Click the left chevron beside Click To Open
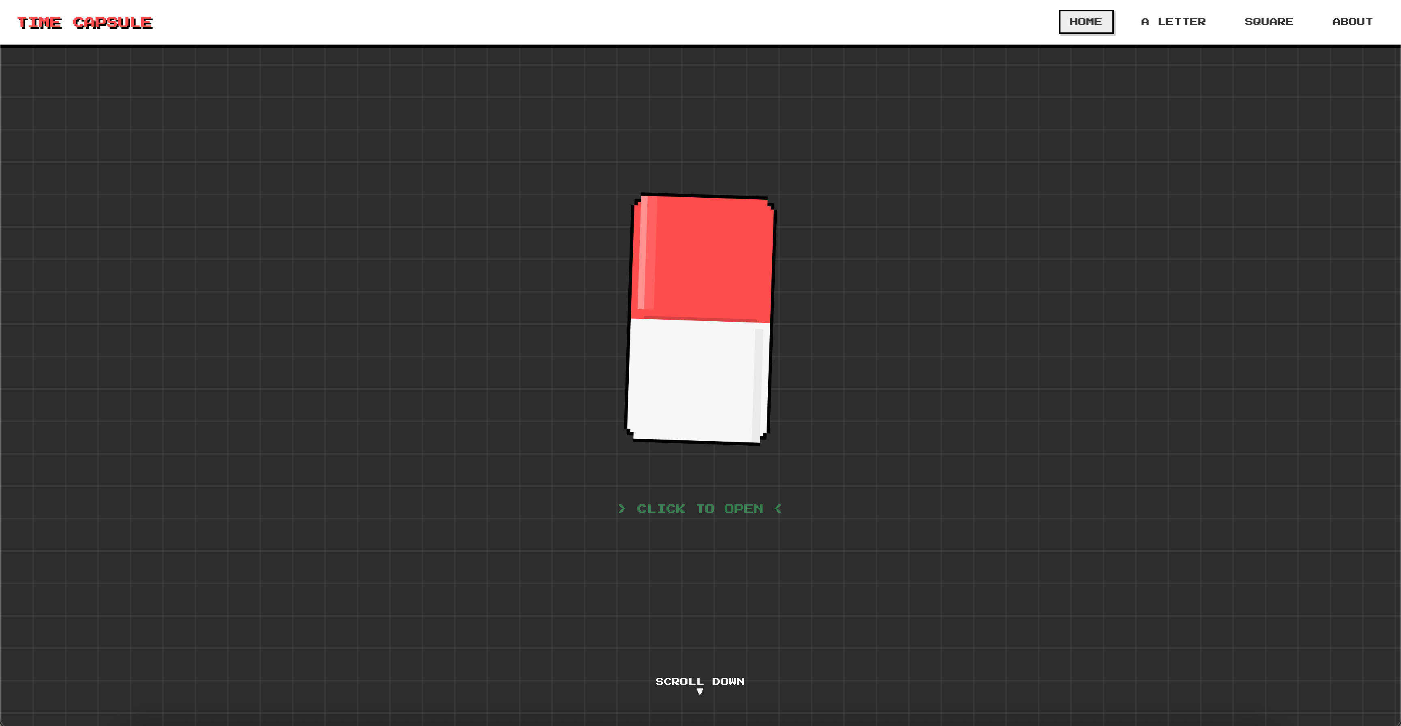This screenshot has height=726, width=1401. click(x=621, y=508)
